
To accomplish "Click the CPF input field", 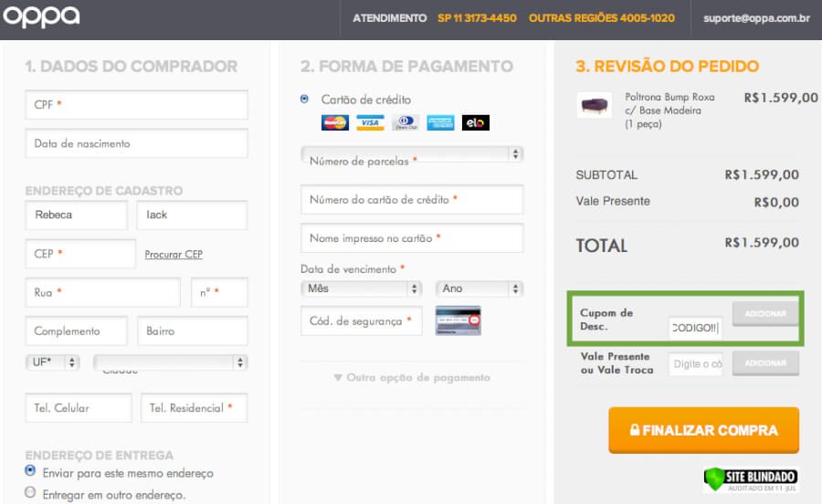I will pyautogui.click(x=137, y=105).
